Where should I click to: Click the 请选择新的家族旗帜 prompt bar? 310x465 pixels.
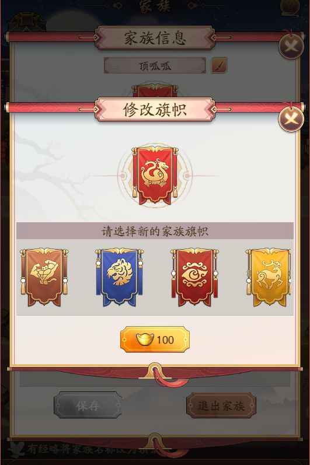[155, 231]
